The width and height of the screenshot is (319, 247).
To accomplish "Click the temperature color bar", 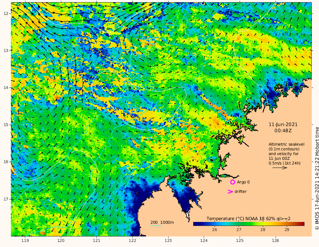I will pos(249,224).
